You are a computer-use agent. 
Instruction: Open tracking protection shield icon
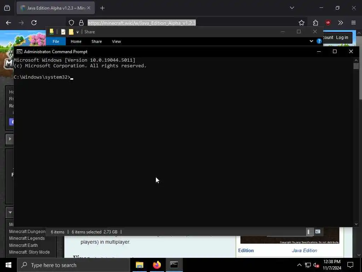[x=71, y=23]
